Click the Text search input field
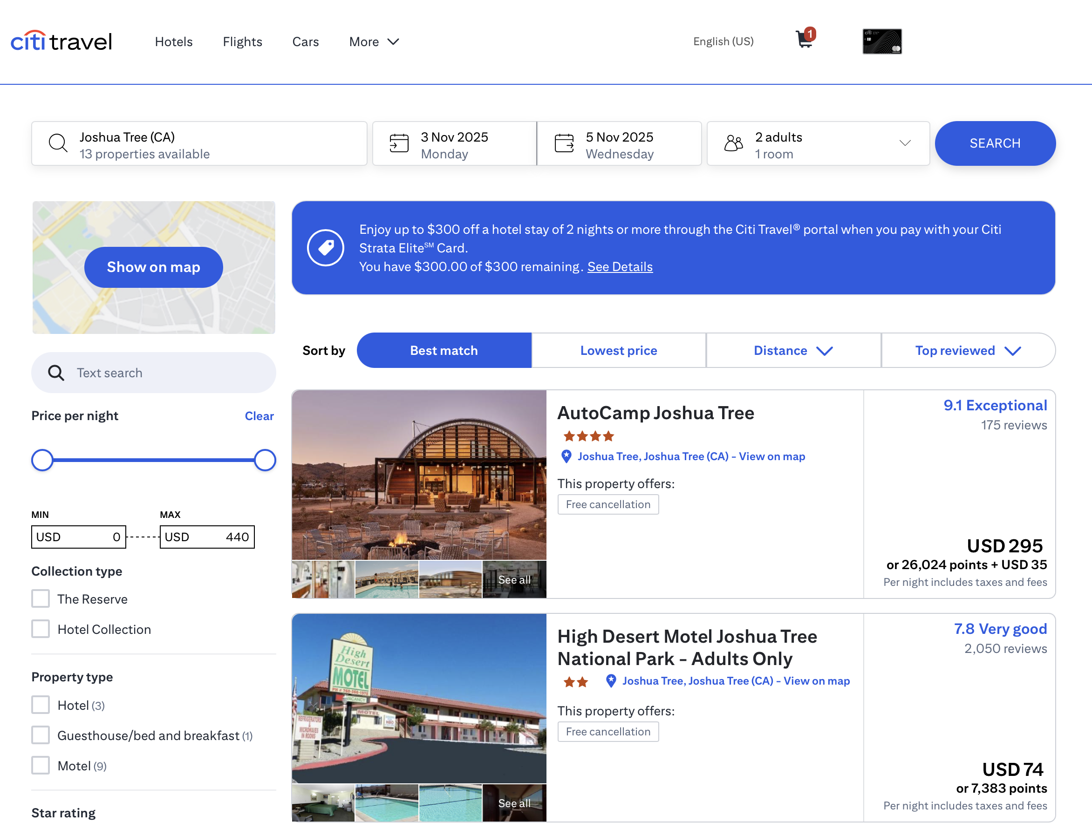This screenshot has height=829, width=1092. [x=154, y=373]
